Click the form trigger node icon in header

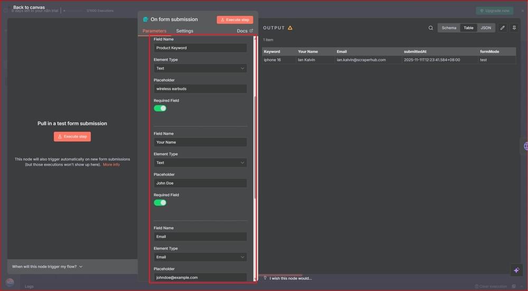[146, 20]
